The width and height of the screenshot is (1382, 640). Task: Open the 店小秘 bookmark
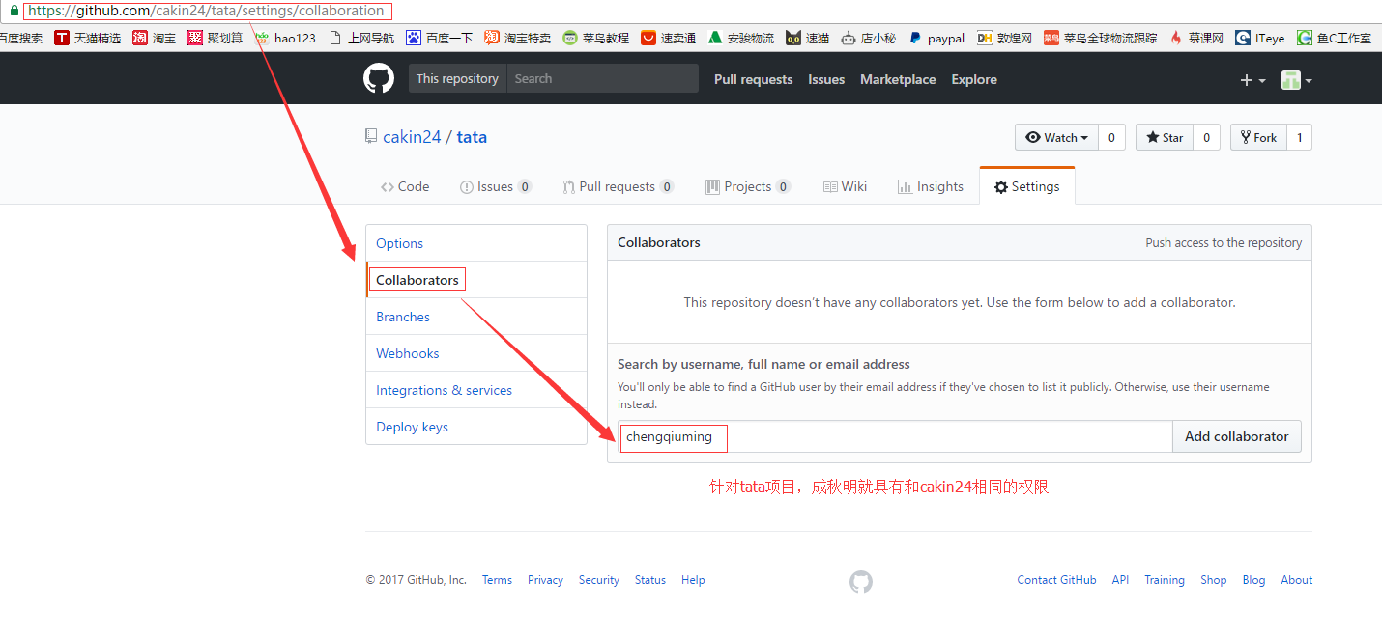click(x=869, y=38)
